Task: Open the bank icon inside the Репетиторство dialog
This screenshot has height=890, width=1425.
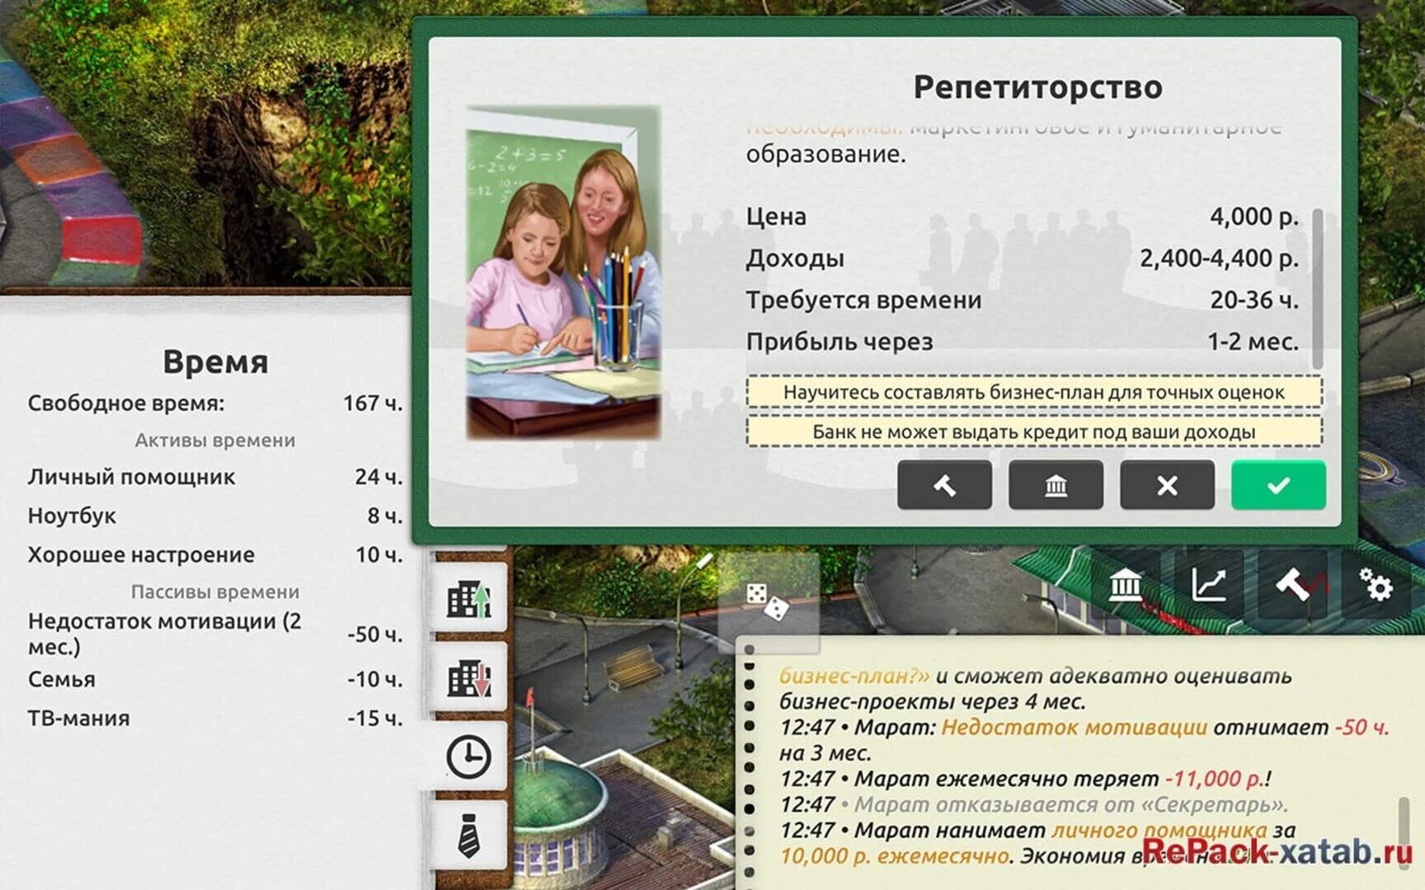Action: [x=1056, y=485]
